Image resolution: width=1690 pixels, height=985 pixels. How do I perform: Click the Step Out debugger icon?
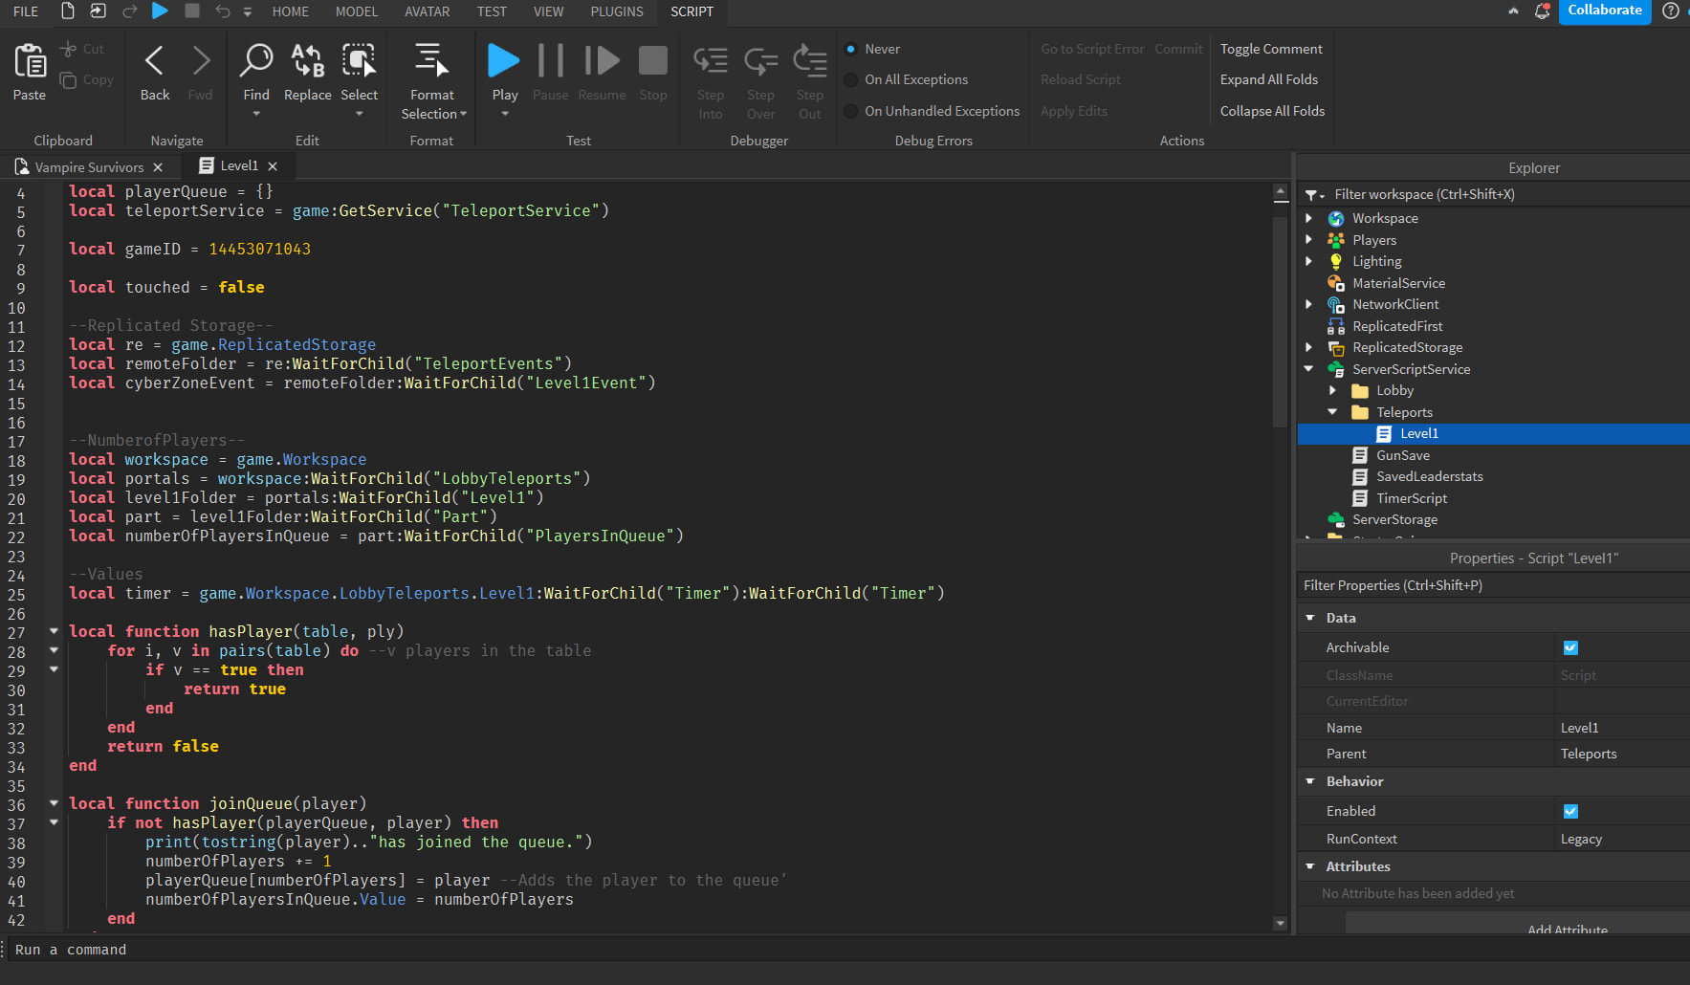(x=810, y=61)
